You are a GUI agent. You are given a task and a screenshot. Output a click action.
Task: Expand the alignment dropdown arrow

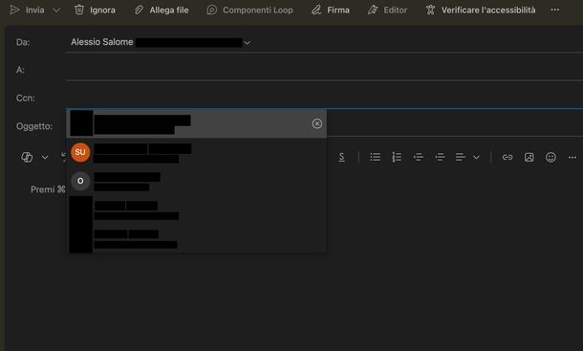476,157
